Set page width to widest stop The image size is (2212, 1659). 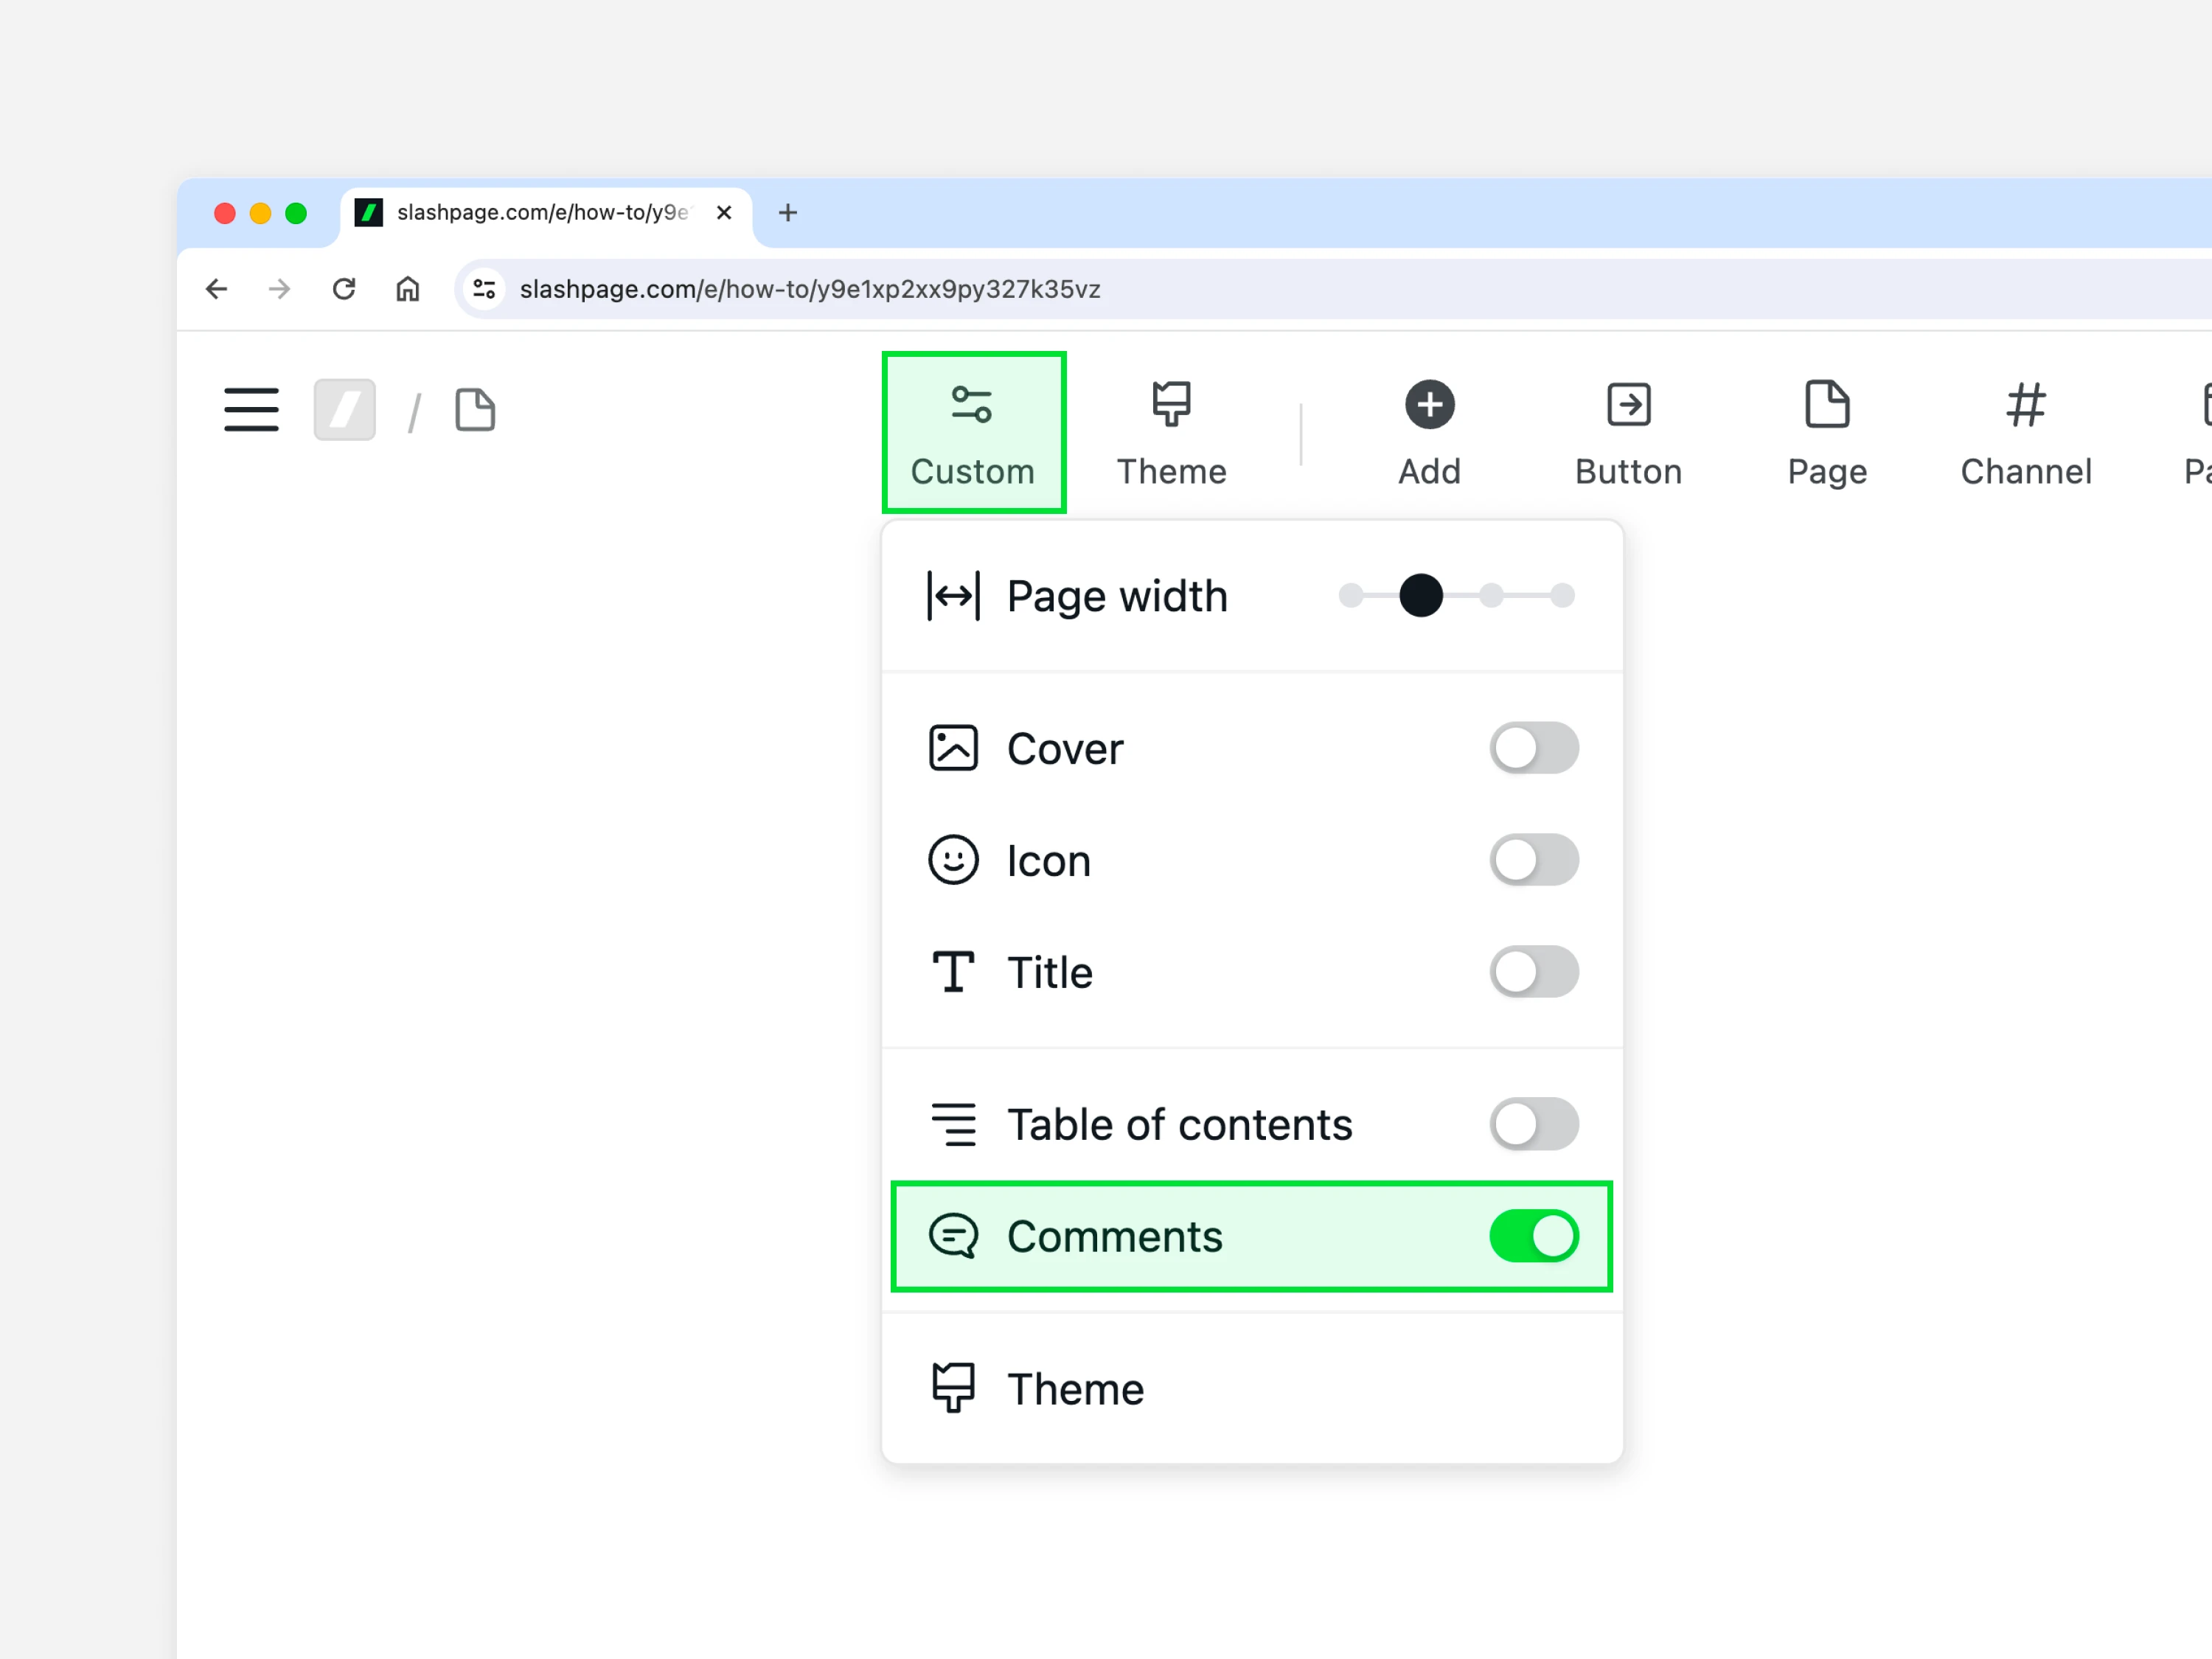point(1562,596)
